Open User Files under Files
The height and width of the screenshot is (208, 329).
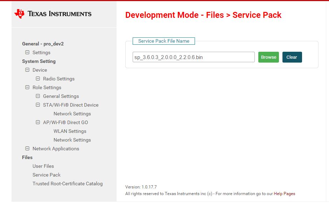pos(43,166)
